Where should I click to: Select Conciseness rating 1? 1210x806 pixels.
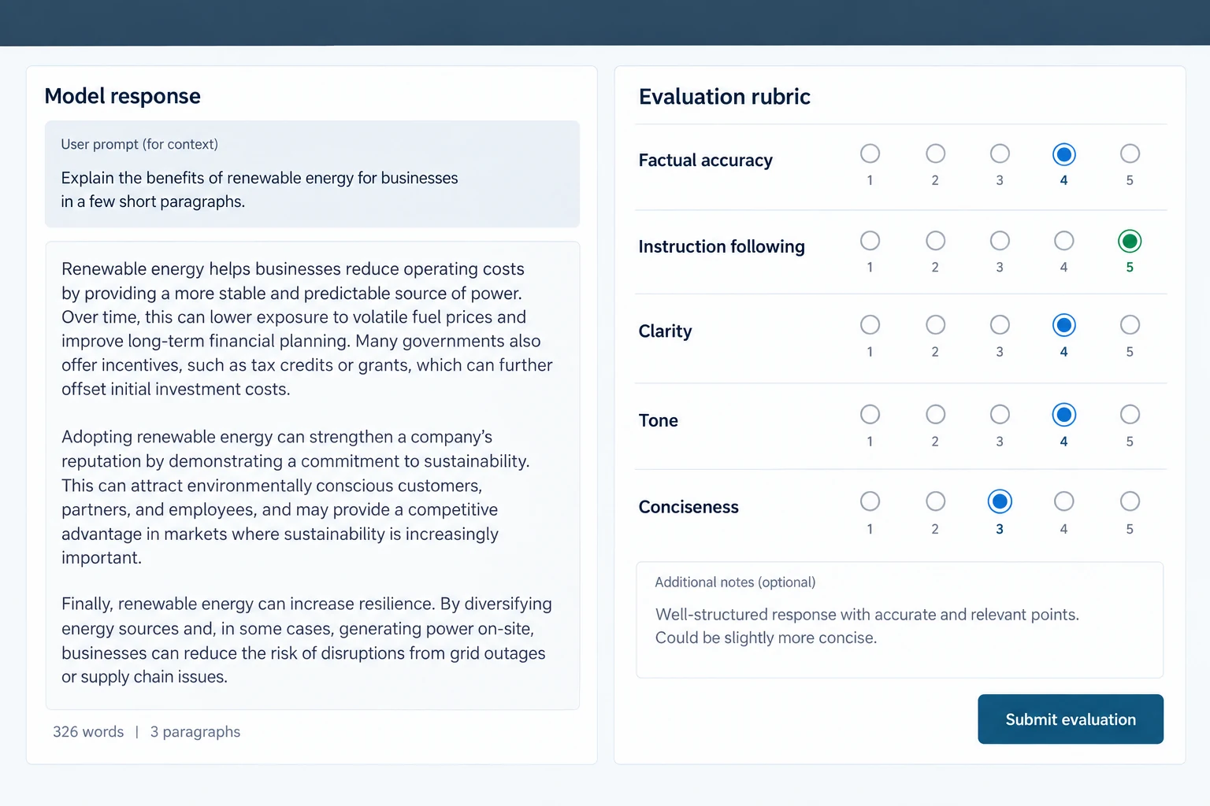[x=870, y=501]
